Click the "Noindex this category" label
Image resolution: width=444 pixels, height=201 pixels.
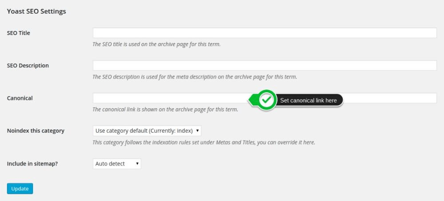(36, 131)
